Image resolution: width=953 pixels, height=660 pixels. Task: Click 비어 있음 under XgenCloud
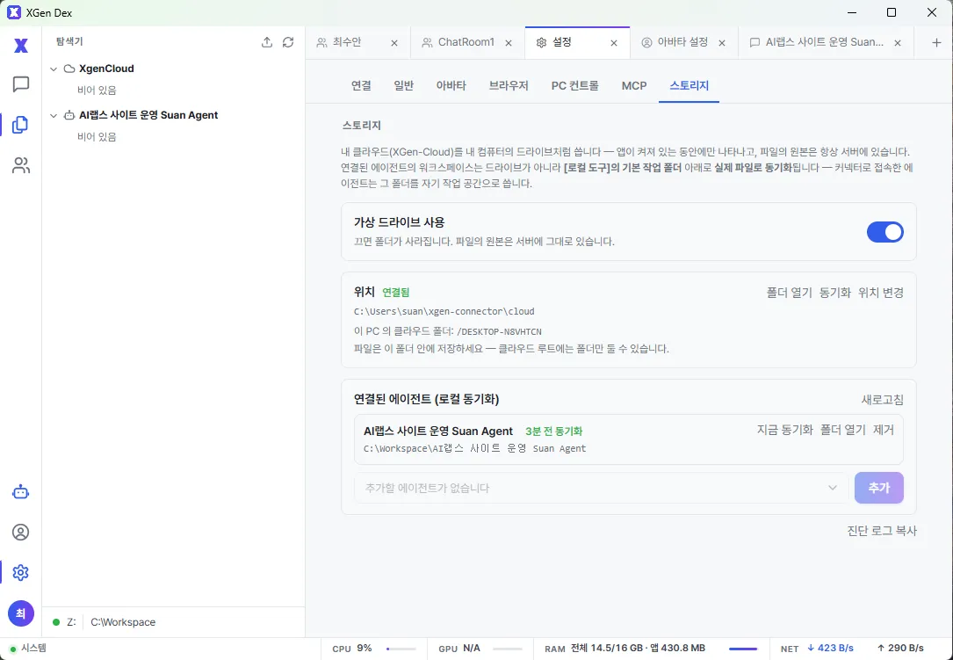pos(97,91)
